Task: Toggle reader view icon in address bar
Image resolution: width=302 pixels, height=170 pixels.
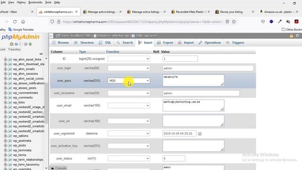Action: pyautogui.click(x=227, y=22)
